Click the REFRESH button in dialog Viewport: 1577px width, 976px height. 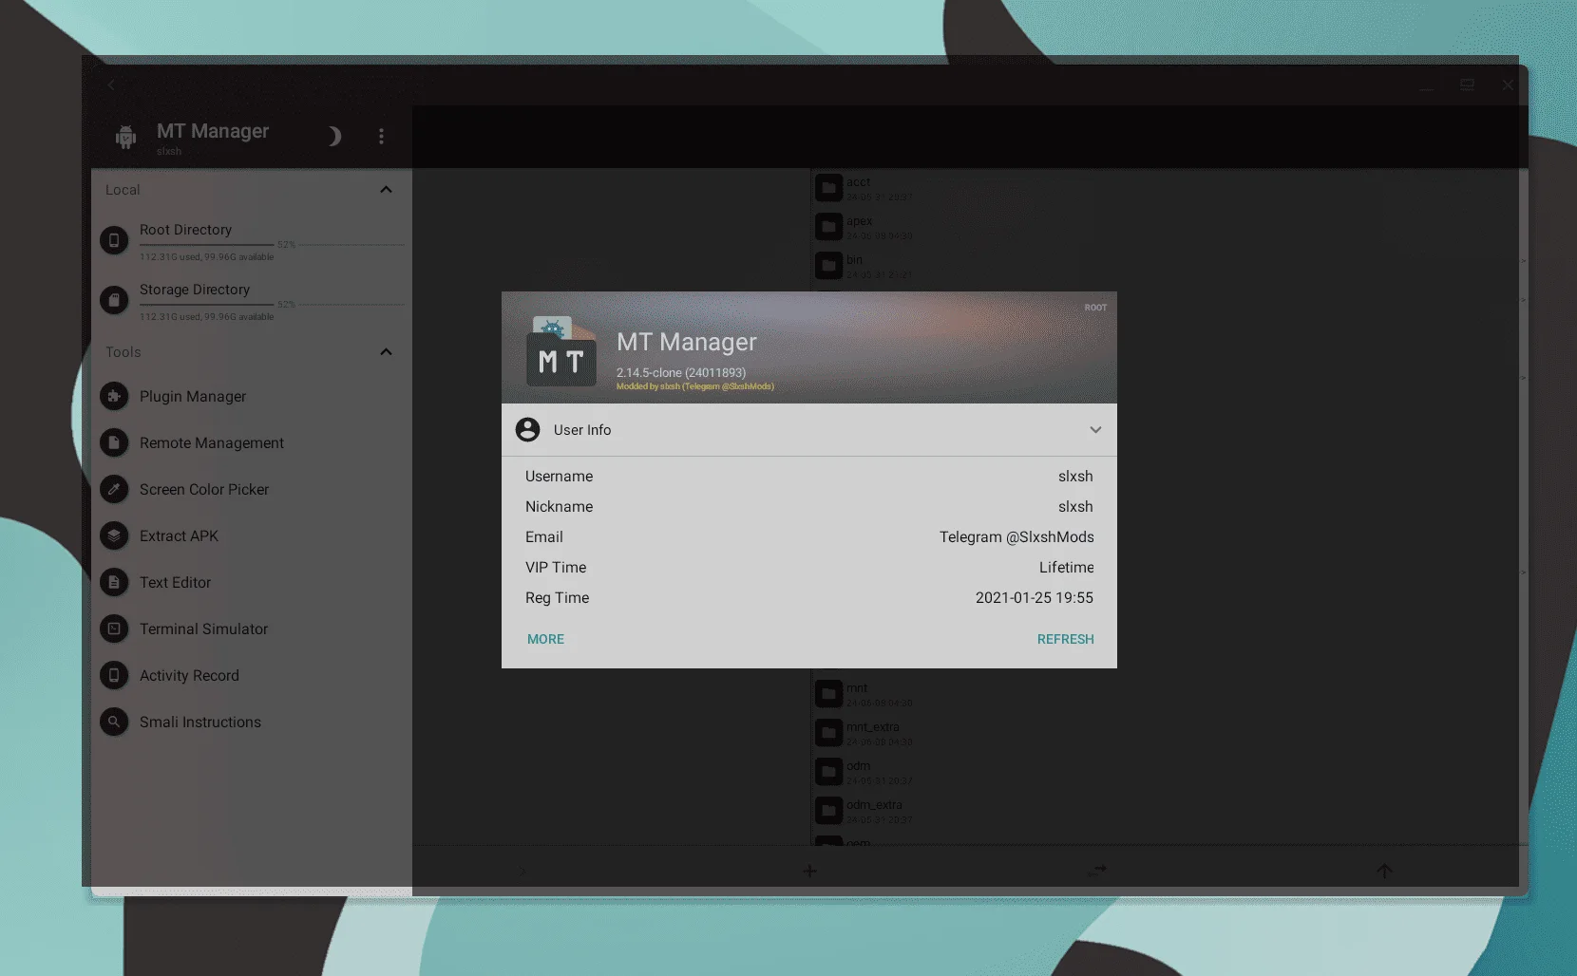click(x=1065, y=639)
